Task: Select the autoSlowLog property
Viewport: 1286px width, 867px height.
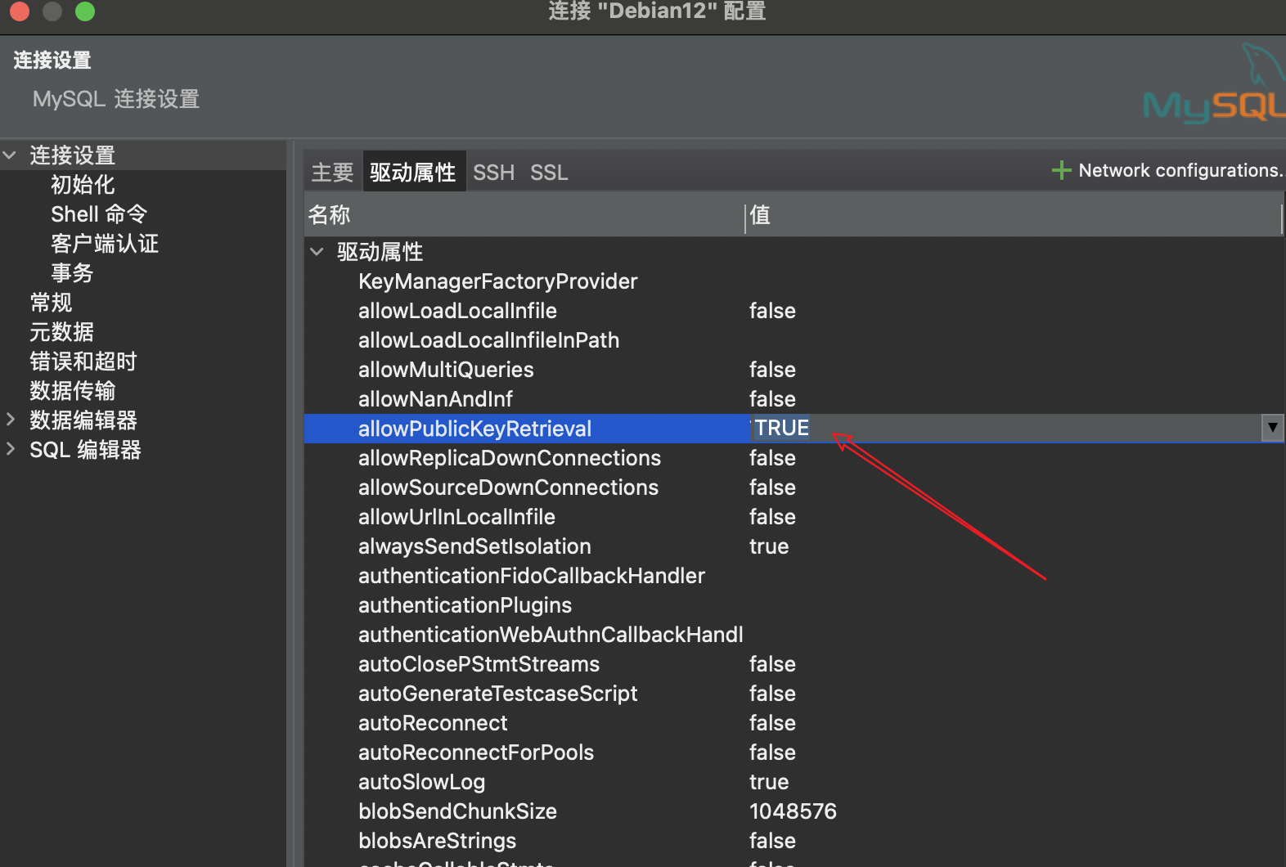Action: click(x=421, y=782)
